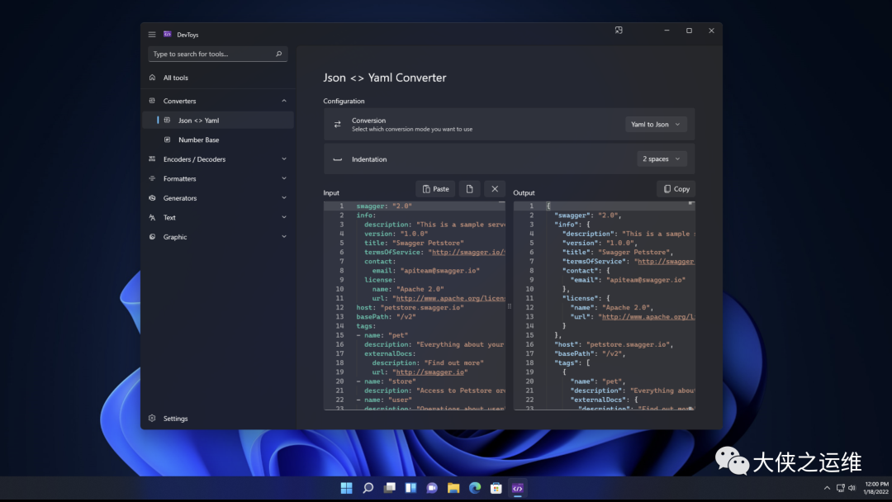Click the Formatters category icon
The image size is (892, 502).
click(x=152, y=178)
